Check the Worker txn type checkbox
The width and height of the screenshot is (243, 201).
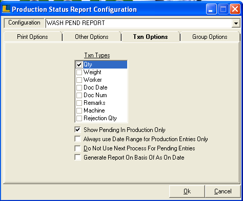[x=79, y=80]
